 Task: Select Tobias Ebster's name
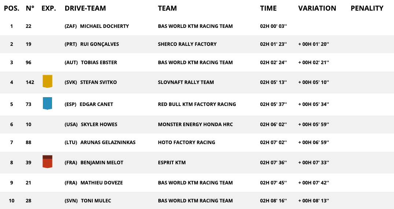coord(99,62)
